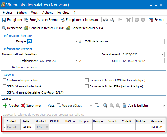Select the SALAIR... libellé cell
Image resolution: width=167 pixels, height=137 pixels.
tap(28, 127)
